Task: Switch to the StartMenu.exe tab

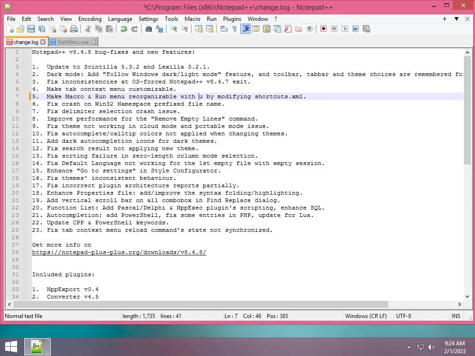Action: 73,42
